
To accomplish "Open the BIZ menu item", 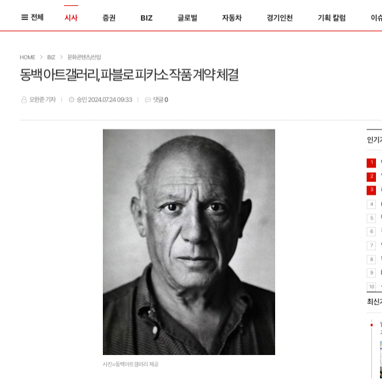I will tap(146, 18).
